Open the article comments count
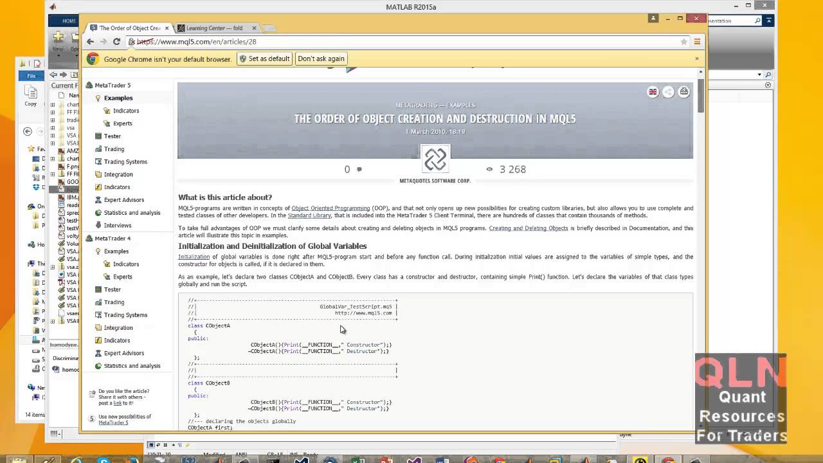The width and height of the screenshot is (823, 463). point(353,169)
